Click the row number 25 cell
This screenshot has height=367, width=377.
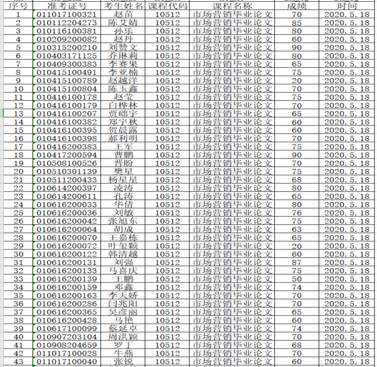coord(18,213)
